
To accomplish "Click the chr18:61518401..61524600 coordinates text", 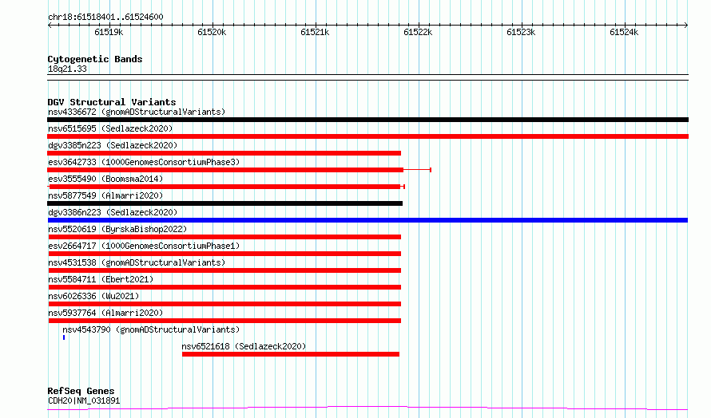I will click(105, 18).
